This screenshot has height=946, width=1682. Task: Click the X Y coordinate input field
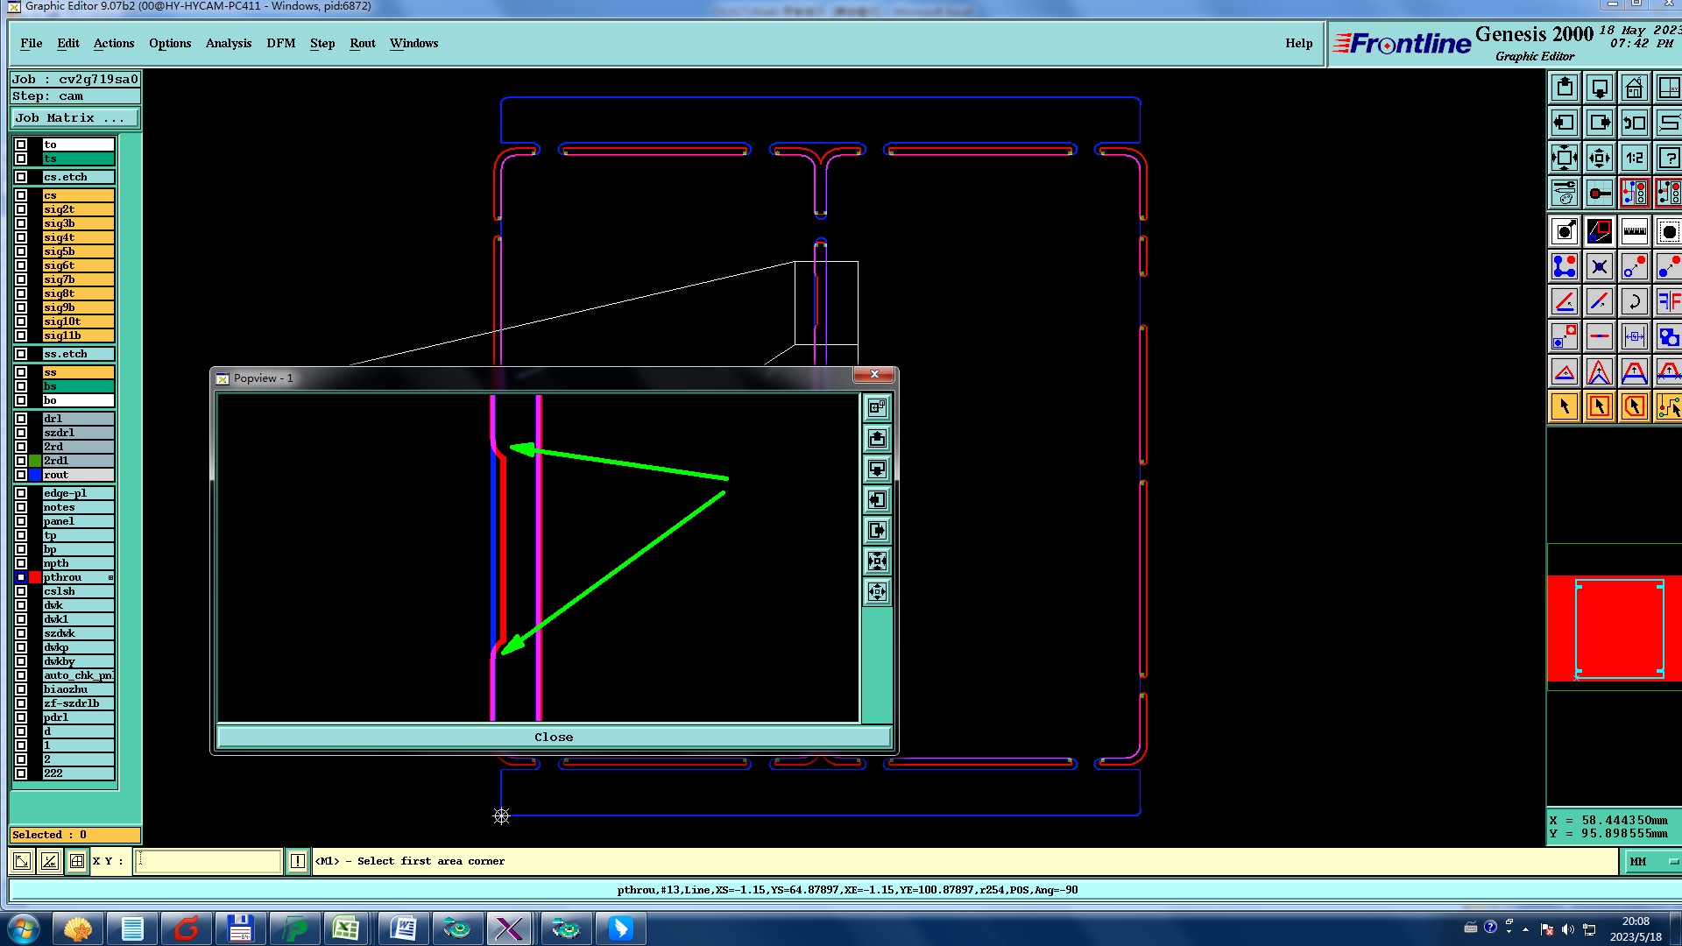tap(208, 861)
